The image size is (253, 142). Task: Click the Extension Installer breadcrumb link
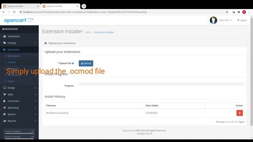point(104,32)
